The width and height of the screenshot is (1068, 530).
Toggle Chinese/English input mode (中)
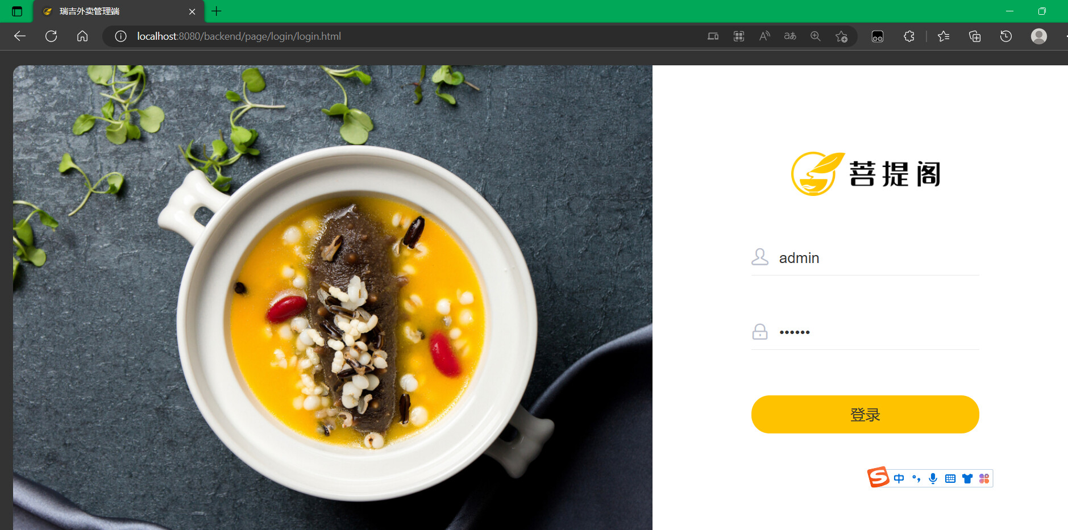pyautogui.click(x=899, y=478)
